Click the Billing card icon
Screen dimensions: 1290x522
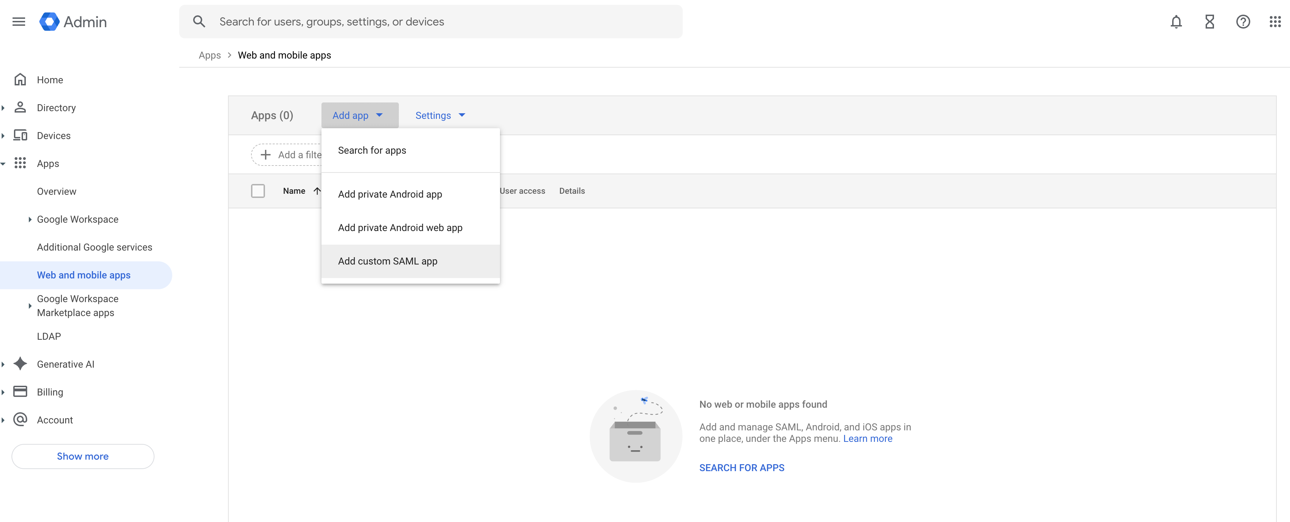point(20,391)
